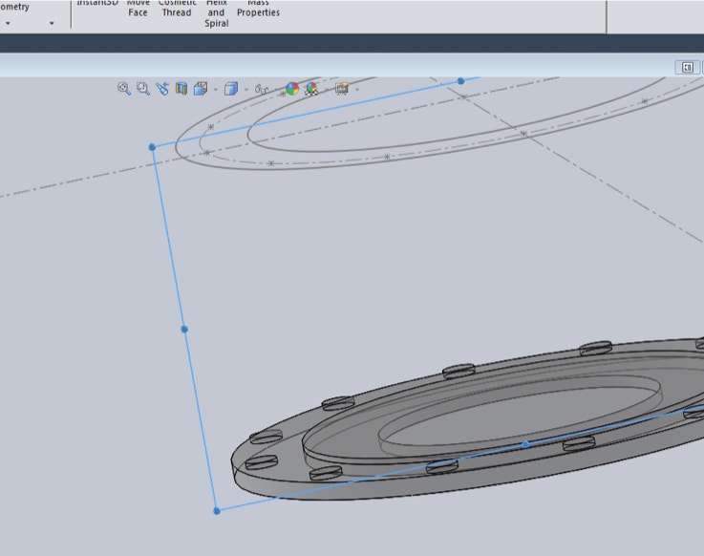Viewport: 704px width, 556px height.
Task: Open Hide/Show Items glasses icon
Action: click(262, 90)
